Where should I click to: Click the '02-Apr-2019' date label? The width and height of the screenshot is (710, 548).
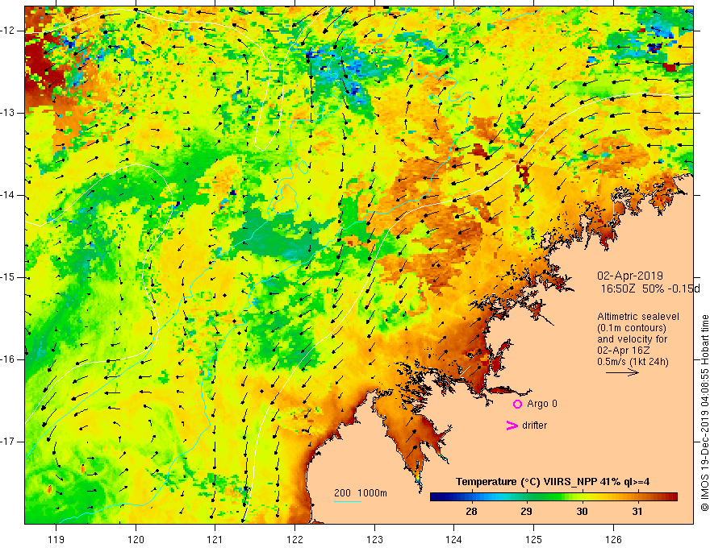tap(630, 276)
